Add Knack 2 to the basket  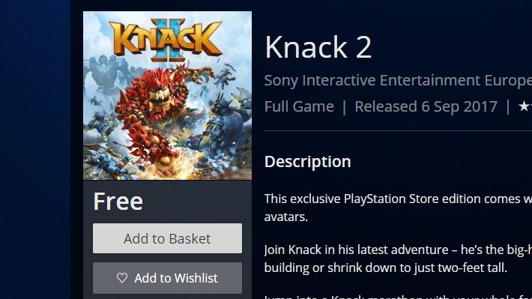point(167,238)
